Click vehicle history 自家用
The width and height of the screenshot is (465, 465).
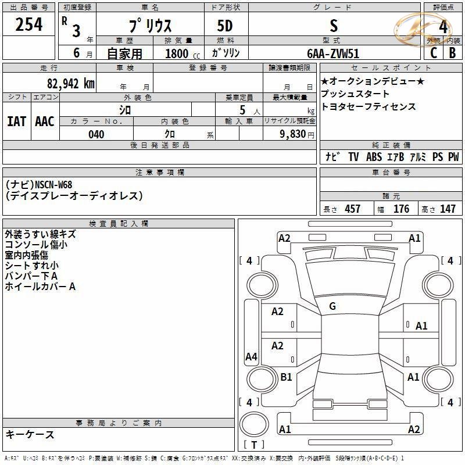(124, 53)
